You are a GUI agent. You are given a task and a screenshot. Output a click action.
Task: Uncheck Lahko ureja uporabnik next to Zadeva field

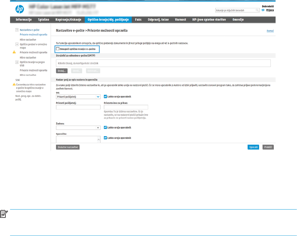(105, 128)
